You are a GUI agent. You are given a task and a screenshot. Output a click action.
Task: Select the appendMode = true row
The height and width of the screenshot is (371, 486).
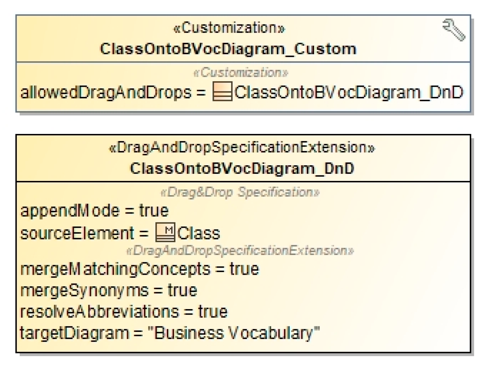(x=95, y=211)
